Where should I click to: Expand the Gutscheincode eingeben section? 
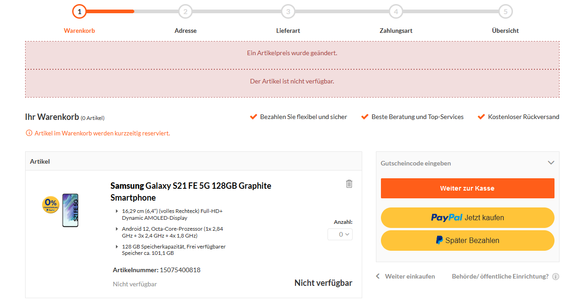tap(467, 163)
